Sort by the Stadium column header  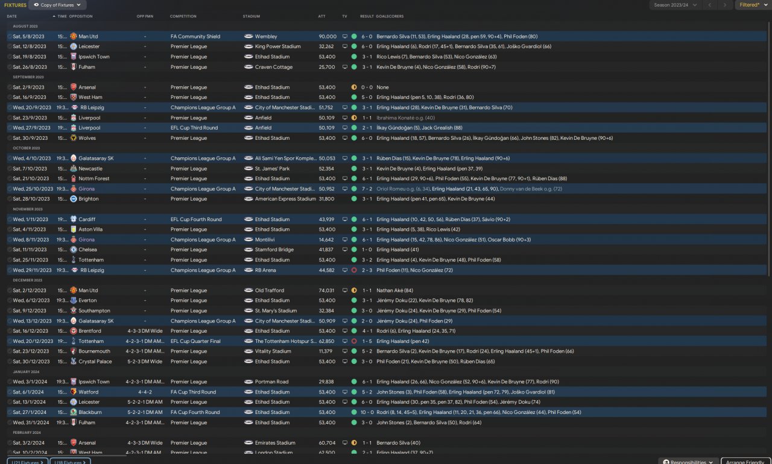pos(252,16)
